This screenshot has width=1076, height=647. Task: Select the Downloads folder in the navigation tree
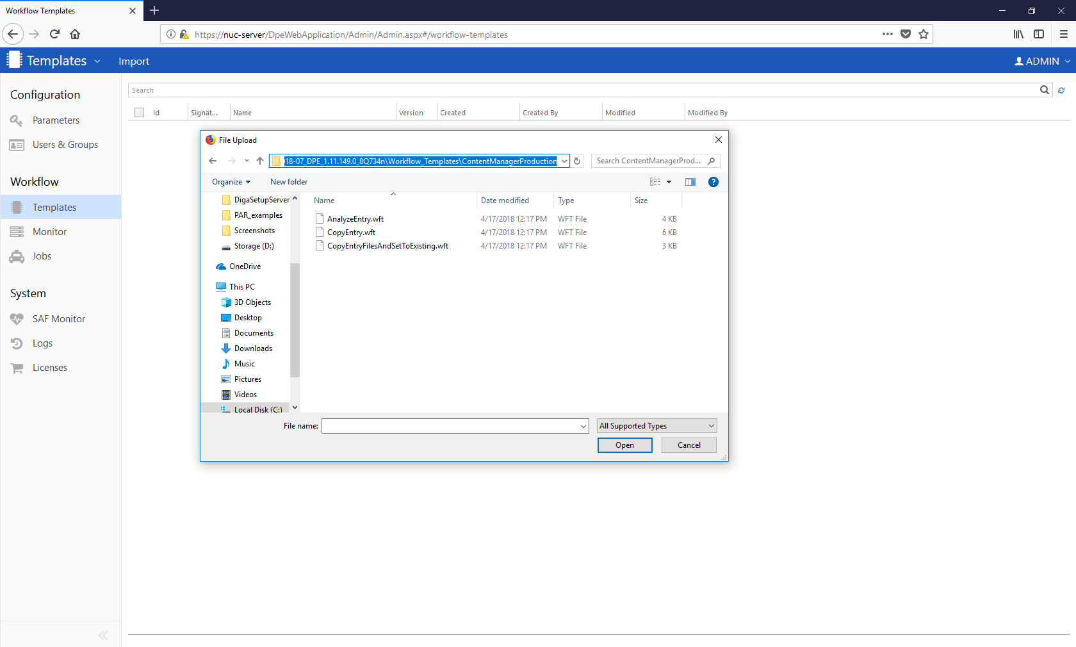point(253,348)
